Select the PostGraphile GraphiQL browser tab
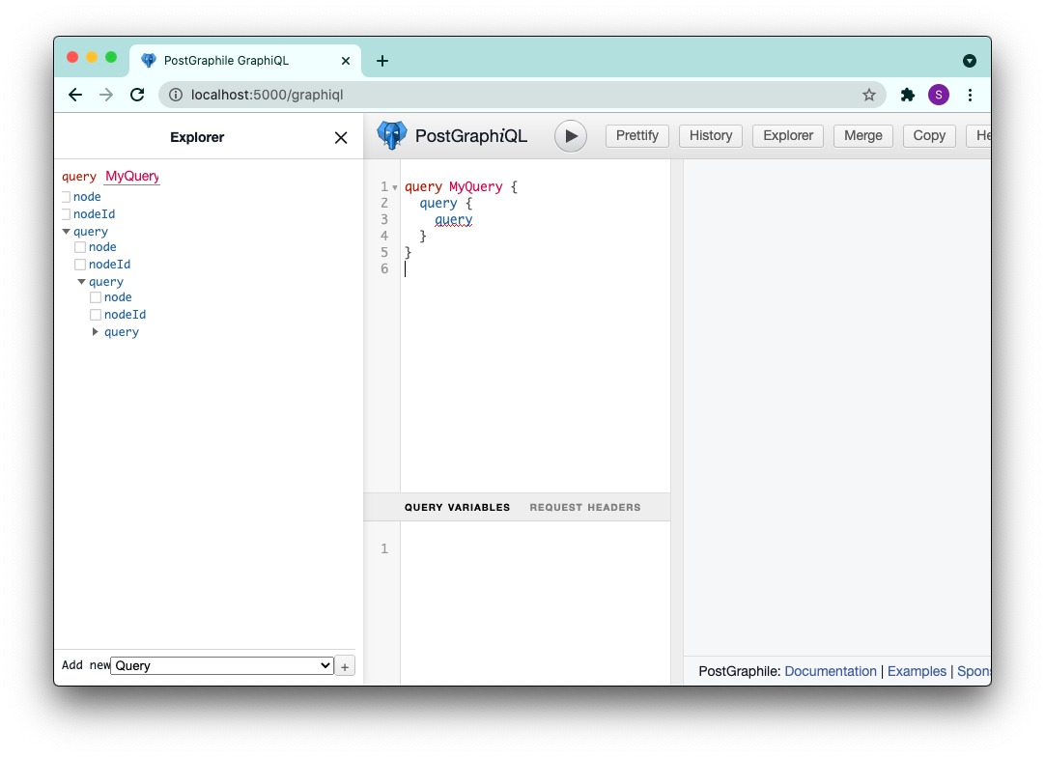This screenshot has width=1045, height=757. click(x=245, y=61)
